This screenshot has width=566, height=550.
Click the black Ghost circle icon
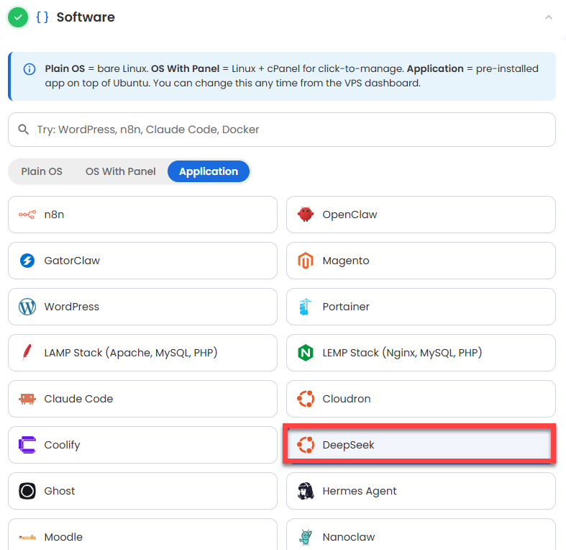tap(27, 491)
